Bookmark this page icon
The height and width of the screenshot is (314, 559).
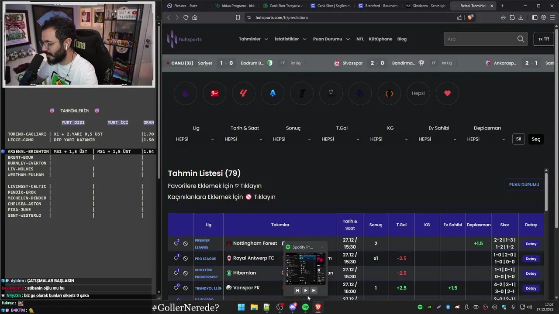click(238, 17)
